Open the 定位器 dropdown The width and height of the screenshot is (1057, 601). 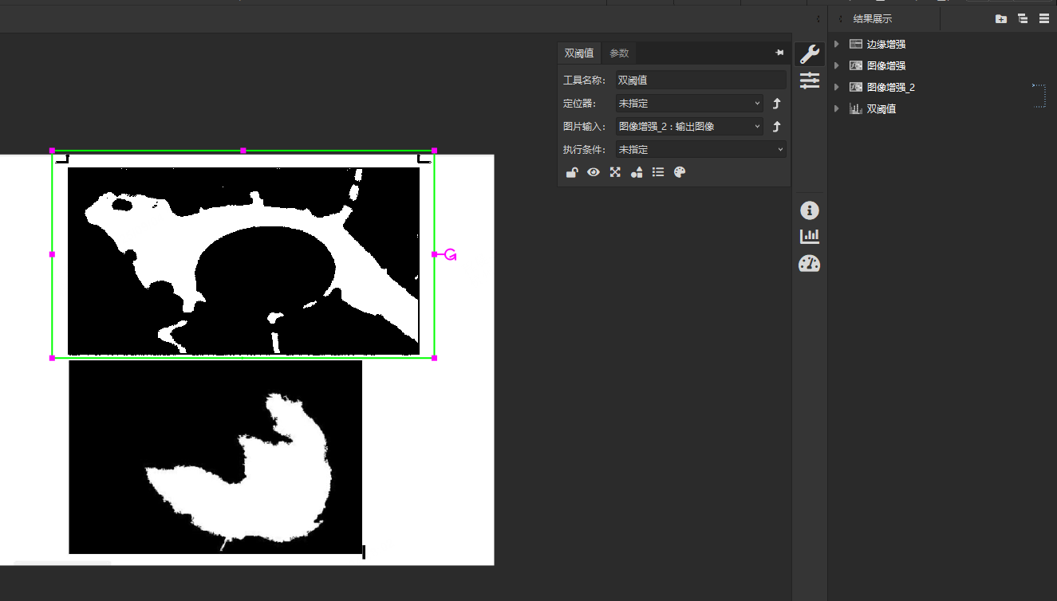click(x=688, y=103)
